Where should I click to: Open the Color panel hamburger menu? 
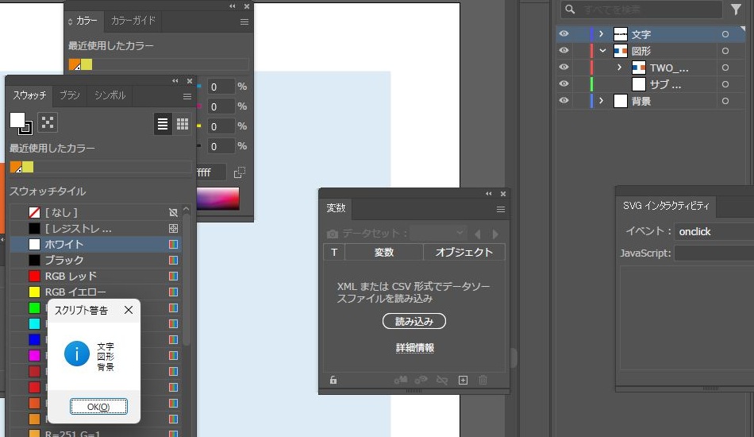244,22
